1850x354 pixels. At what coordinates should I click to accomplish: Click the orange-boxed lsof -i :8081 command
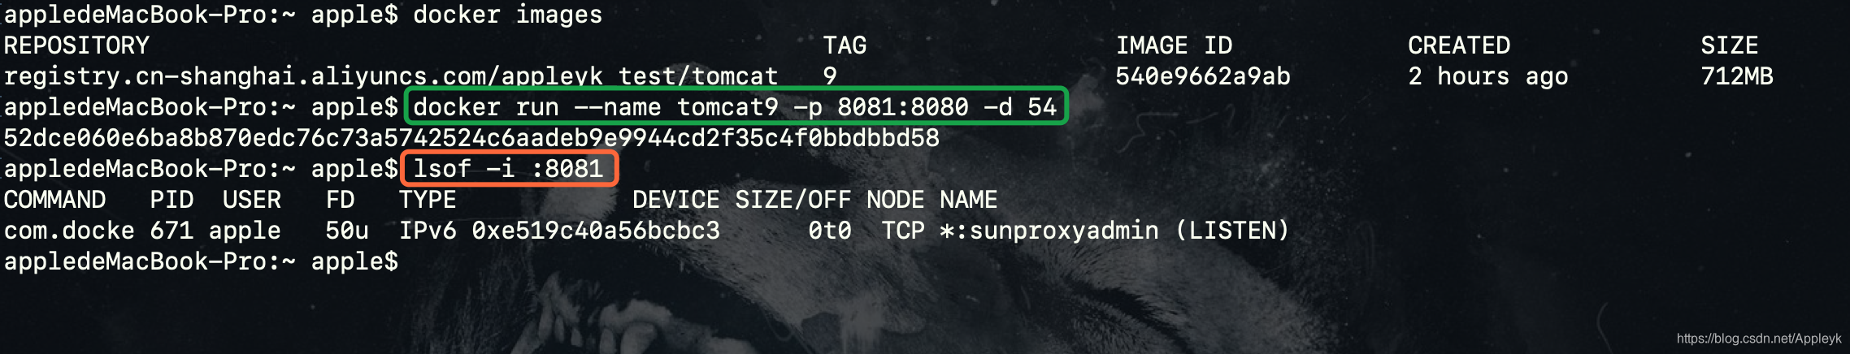pyautogui.click(x=510, y=168)
